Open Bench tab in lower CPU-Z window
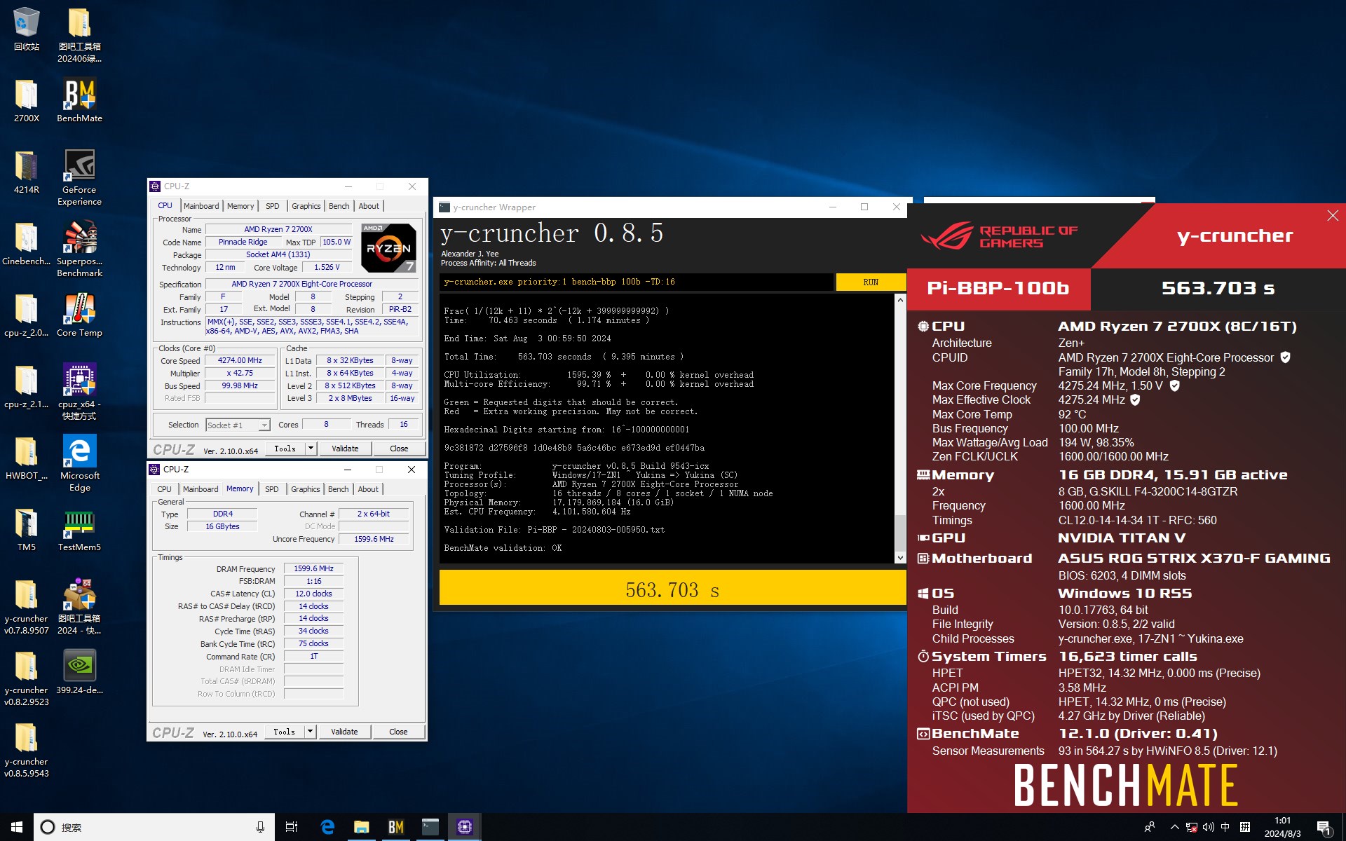 (x=339, y=489)
